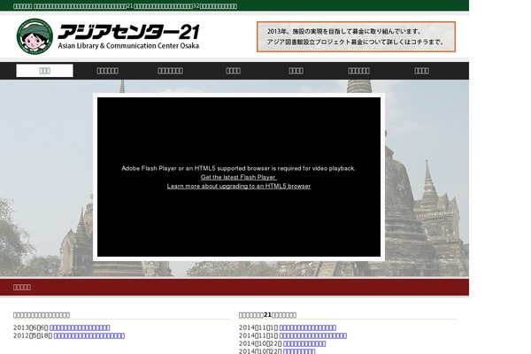Viewport: 531px width, 354px height.
Task: Select the highlighted white navigation tab
Action: pos(44,71)
